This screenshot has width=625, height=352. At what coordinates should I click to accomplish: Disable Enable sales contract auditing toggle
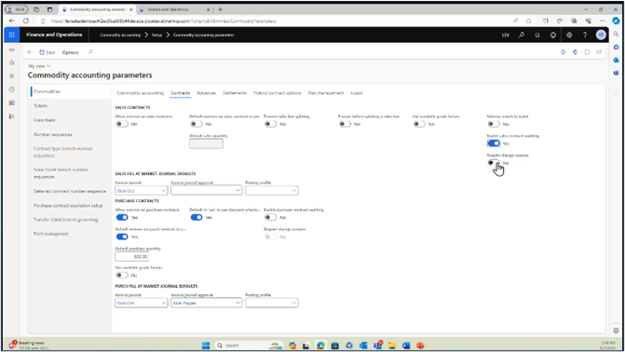[x=494, y=143]
